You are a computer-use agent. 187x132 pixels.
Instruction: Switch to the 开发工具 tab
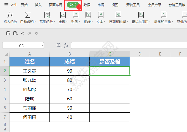coord(133,5)
